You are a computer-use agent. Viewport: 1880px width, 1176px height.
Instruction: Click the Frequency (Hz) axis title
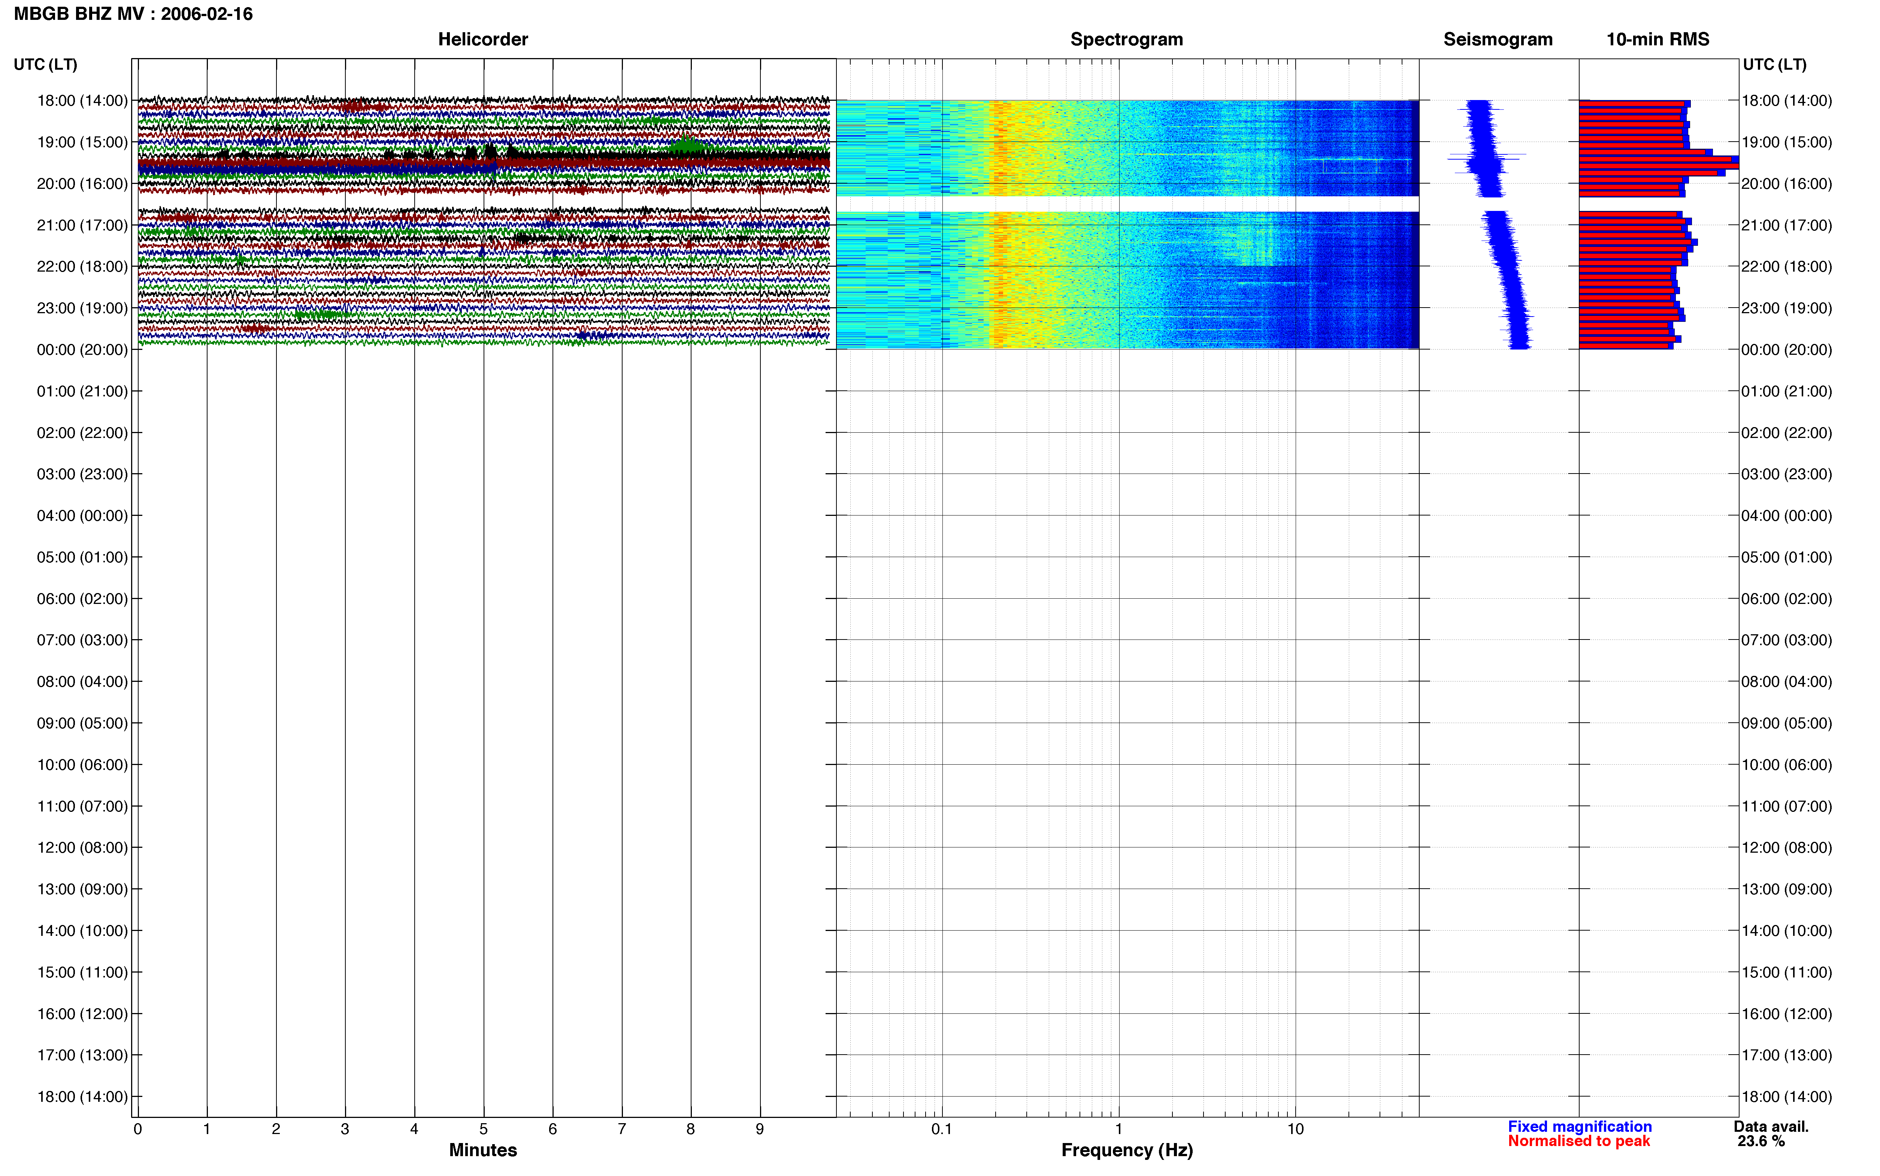click(x=1127, y=1150)
